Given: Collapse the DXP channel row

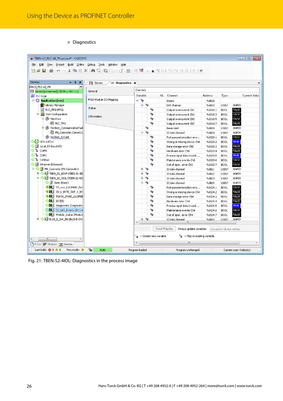Looking at the screenshot, I should click(142, 105).
